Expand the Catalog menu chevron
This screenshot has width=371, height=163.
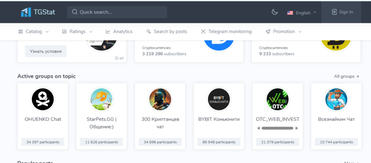point(47,32)
